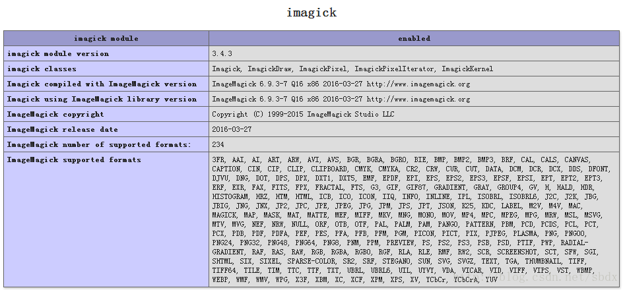The width and height of the screenshot is (625, 290).
Task: Click the 'Copyright (C) 1999-2015' value
Action: tap(303, 114)
